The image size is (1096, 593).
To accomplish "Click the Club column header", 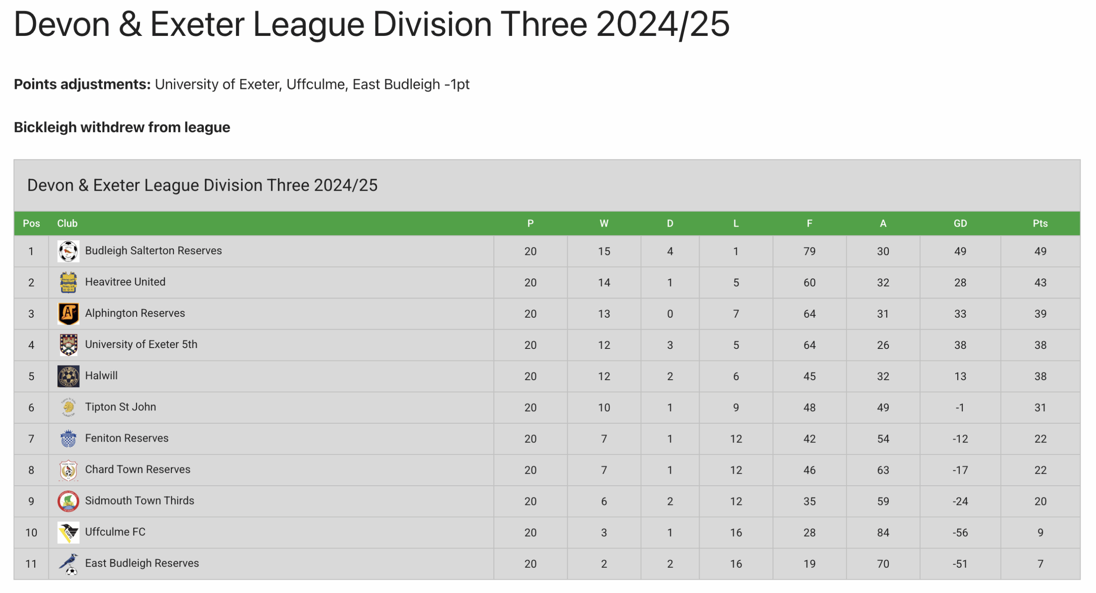I will coord(67,223).
